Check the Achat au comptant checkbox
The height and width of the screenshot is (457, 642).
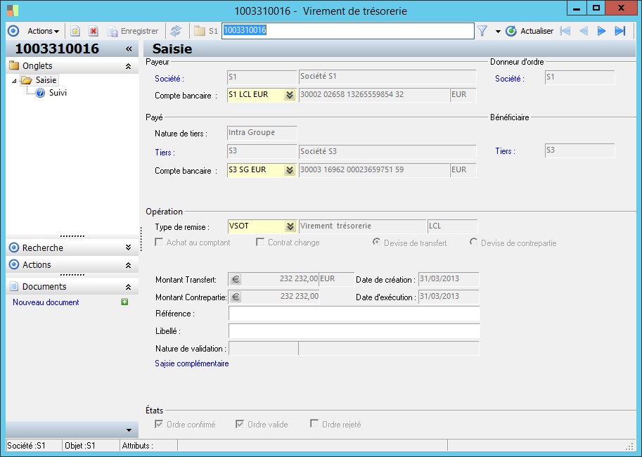pos(160,243)
